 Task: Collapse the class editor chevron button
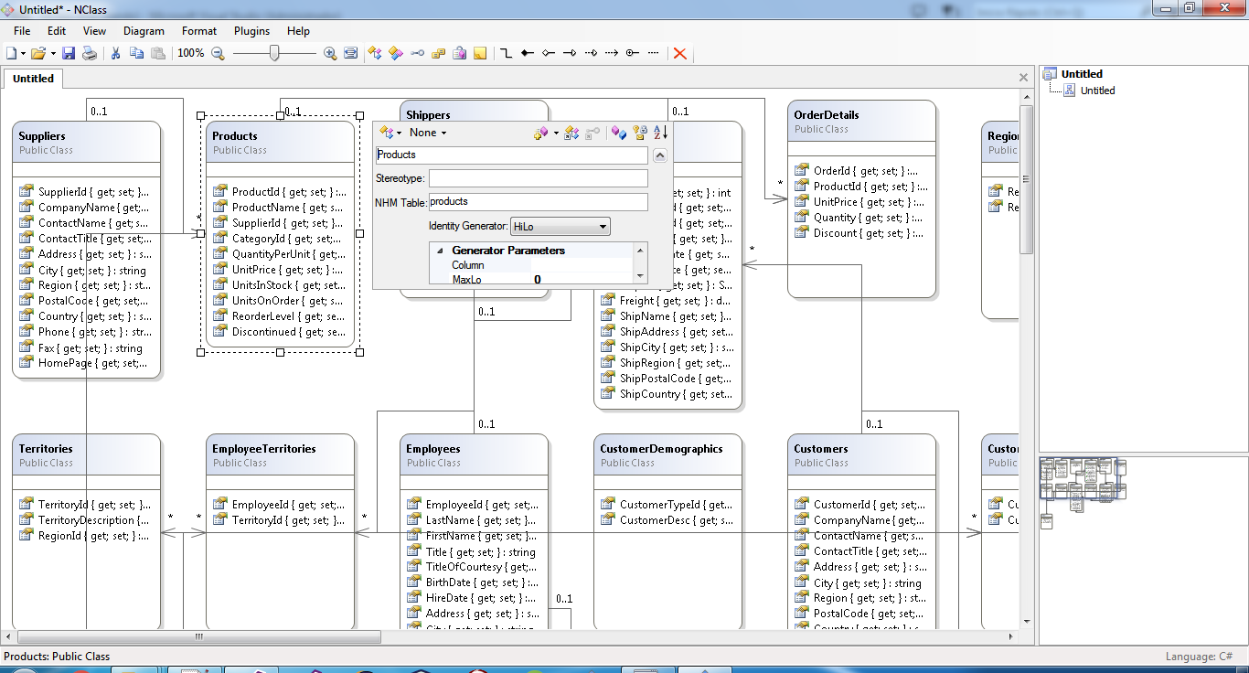660,155
